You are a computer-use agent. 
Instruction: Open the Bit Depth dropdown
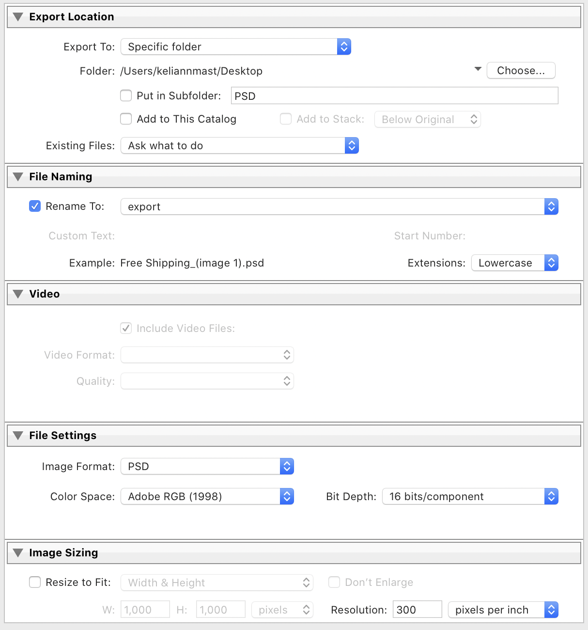470,497
